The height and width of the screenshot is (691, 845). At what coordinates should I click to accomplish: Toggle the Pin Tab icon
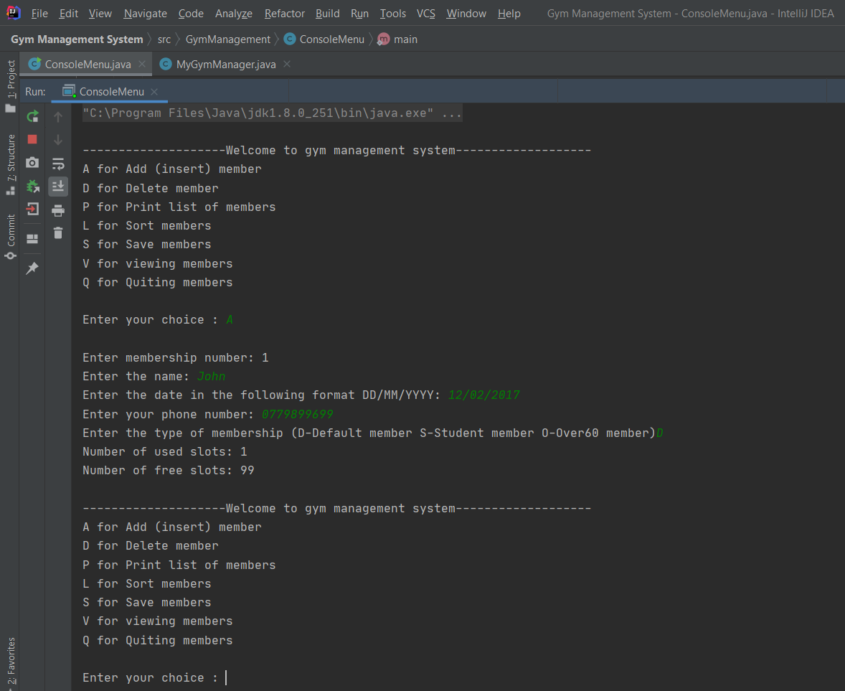click(x=32, y=268)
